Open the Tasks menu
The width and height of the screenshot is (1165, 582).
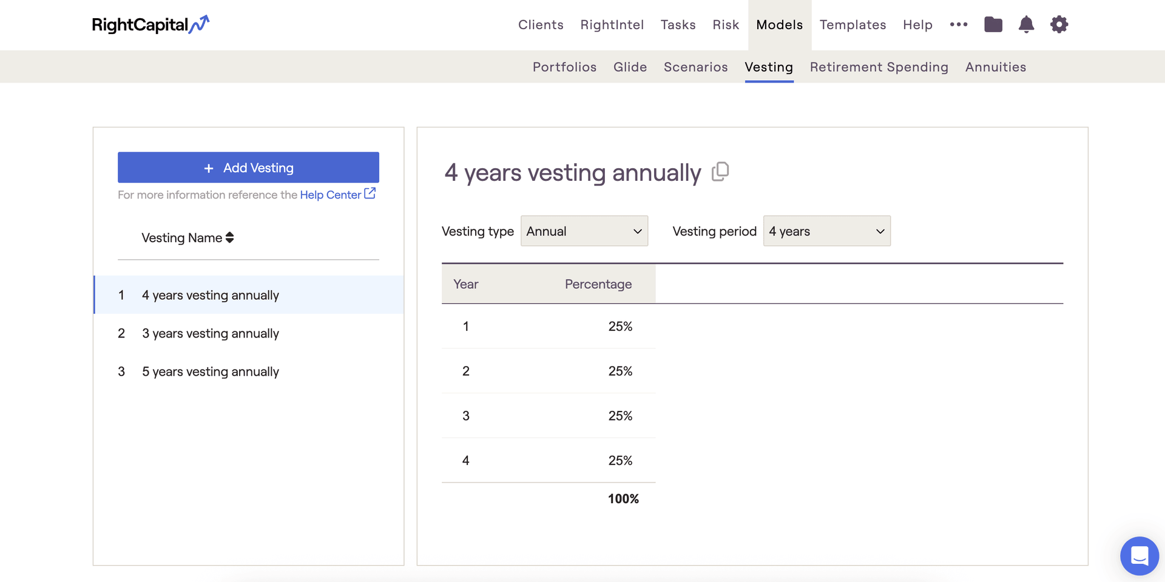pyautogui.click(x=678, y=25)
